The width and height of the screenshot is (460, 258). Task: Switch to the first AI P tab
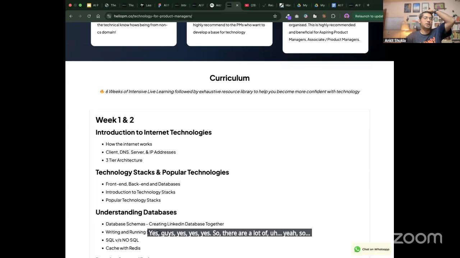point(92,5)
